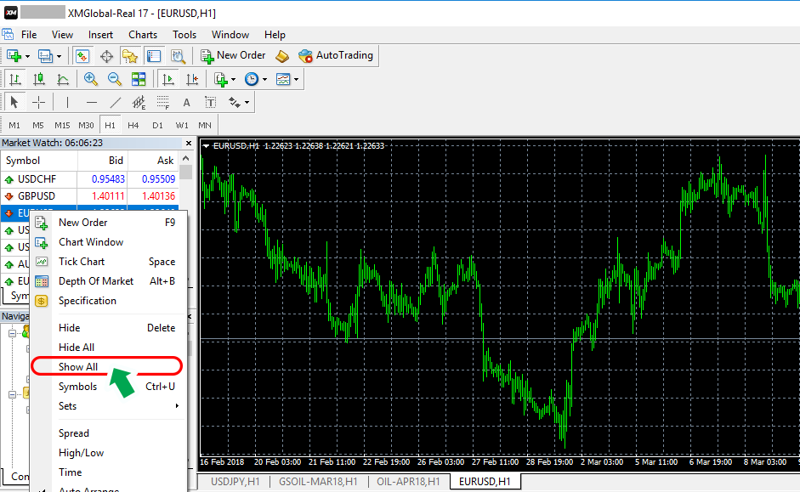This screenshot has width=800, height=492.
Task: Click the Market Watch scrollbar up arrow
Action: [185, 159]
